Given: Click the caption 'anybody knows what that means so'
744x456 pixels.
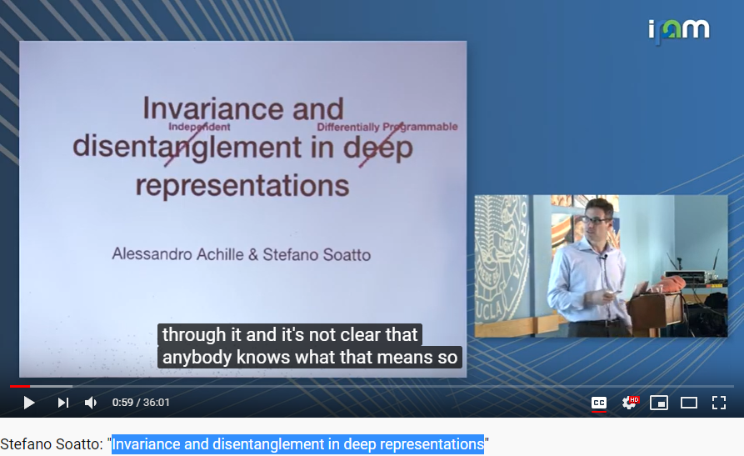Looking at the screenshot, I should coord(310,357).
